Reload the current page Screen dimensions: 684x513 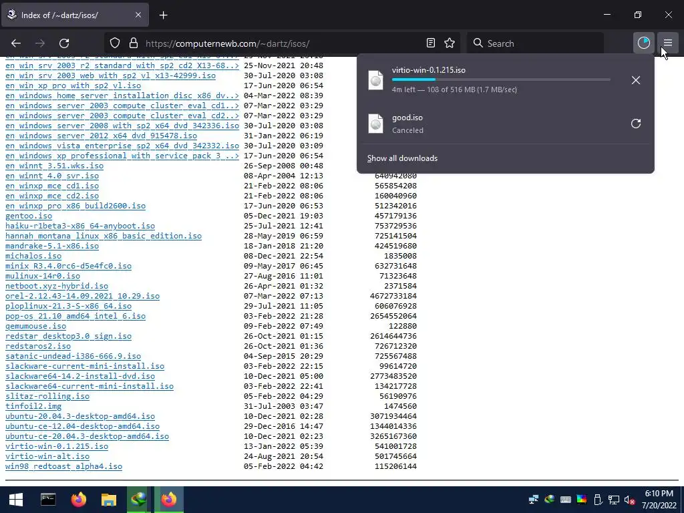coord(64,43)
